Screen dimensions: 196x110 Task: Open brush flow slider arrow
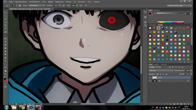[x=77, y=5]
